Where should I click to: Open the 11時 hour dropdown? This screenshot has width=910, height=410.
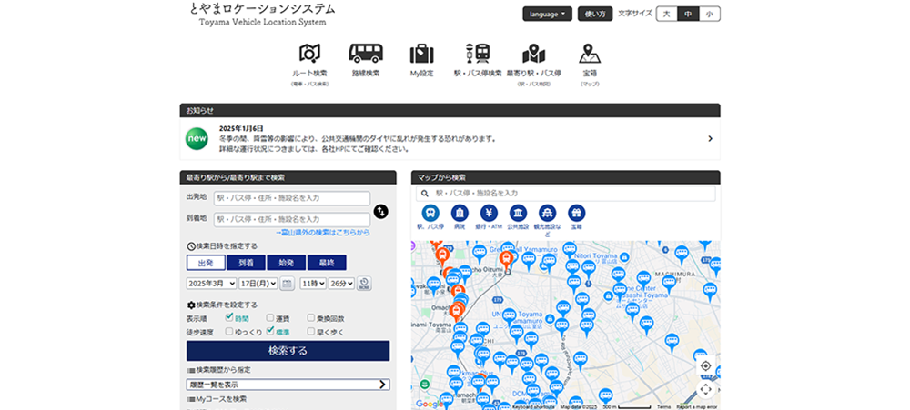click(x=312, y=284)
